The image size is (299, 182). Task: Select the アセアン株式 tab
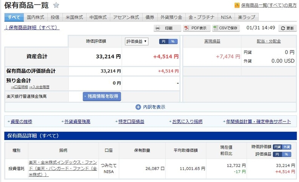[x=126, y=17]
